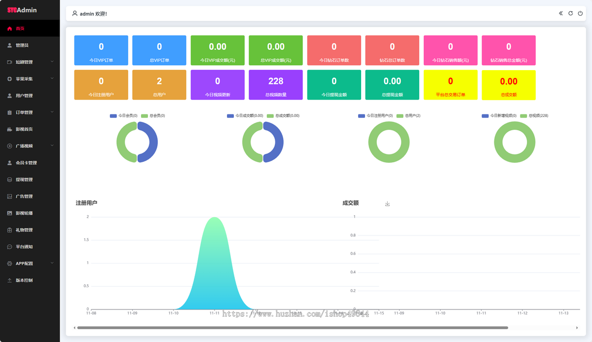Download the 成交额 chart image
Viewport: 592px width, 342px height.
[387, 204]
